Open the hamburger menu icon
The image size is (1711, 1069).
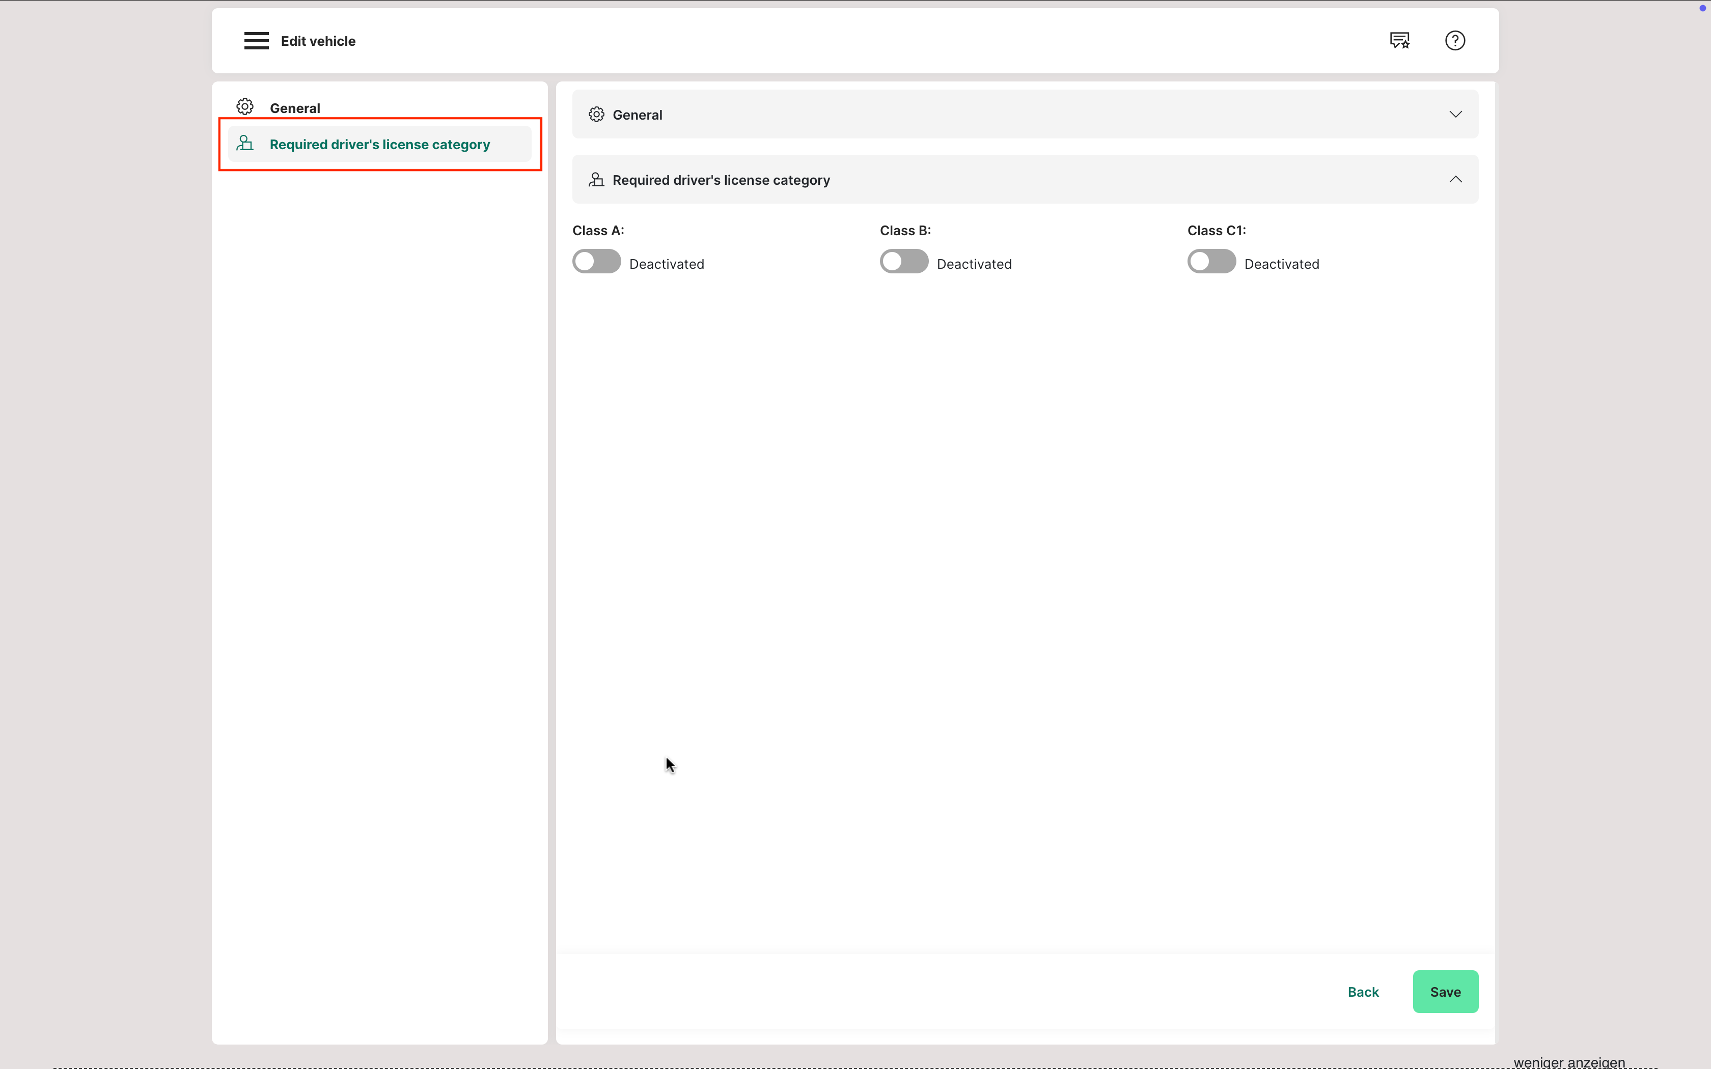click(x=256, y=41)
